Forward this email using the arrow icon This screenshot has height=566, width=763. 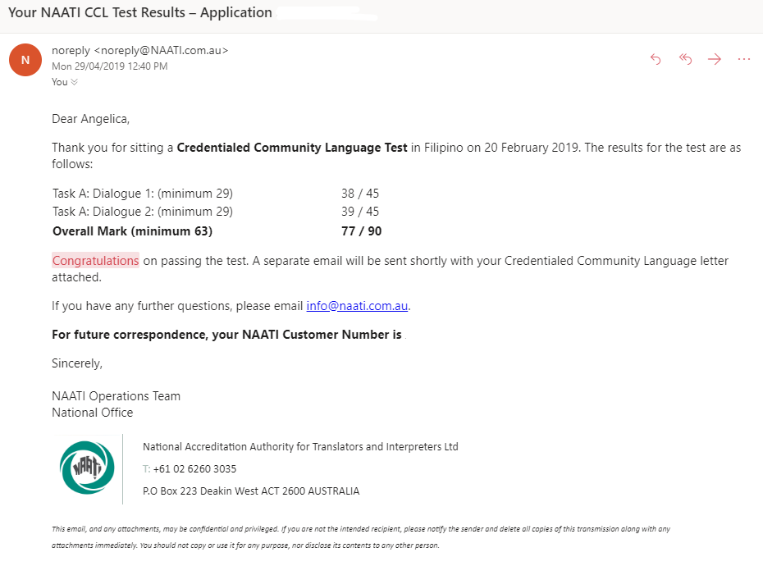click(x=715, y=59)
